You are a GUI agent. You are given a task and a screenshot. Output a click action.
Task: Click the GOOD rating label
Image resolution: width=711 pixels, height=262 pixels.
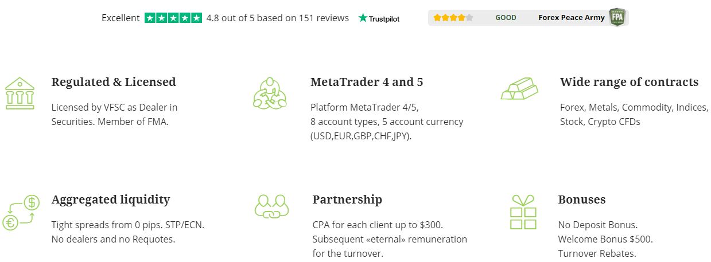[506, 18]
